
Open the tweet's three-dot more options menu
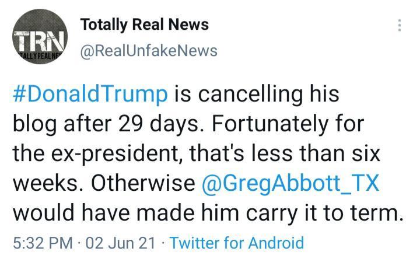coord(400,25)
